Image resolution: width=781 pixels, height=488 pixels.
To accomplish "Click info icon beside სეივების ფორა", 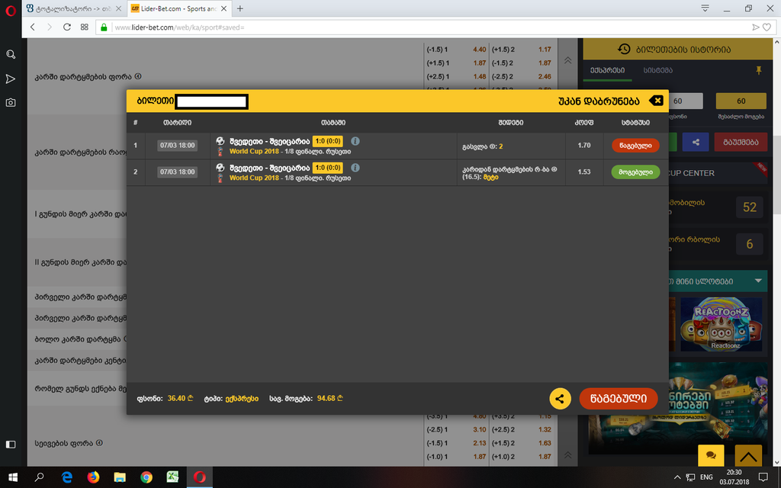I will (x=99, y=443).
